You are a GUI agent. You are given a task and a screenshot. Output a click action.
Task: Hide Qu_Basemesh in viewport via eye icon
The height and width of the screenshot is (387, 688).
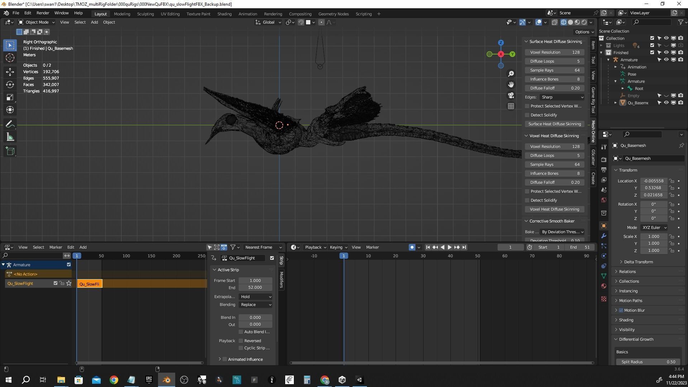coord(666,103)
